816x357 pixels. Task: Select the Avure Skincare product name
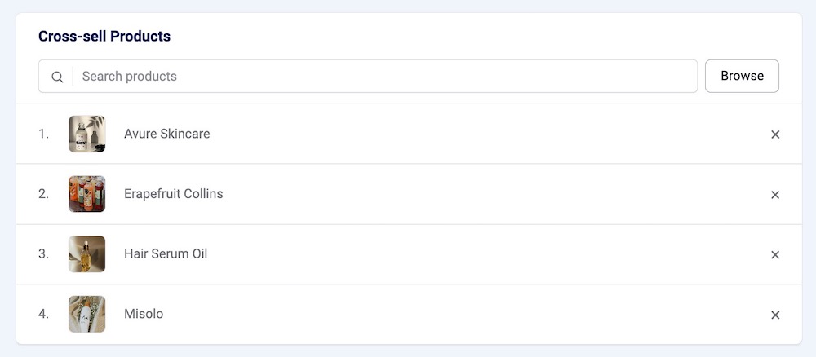(x=166, y=134)
